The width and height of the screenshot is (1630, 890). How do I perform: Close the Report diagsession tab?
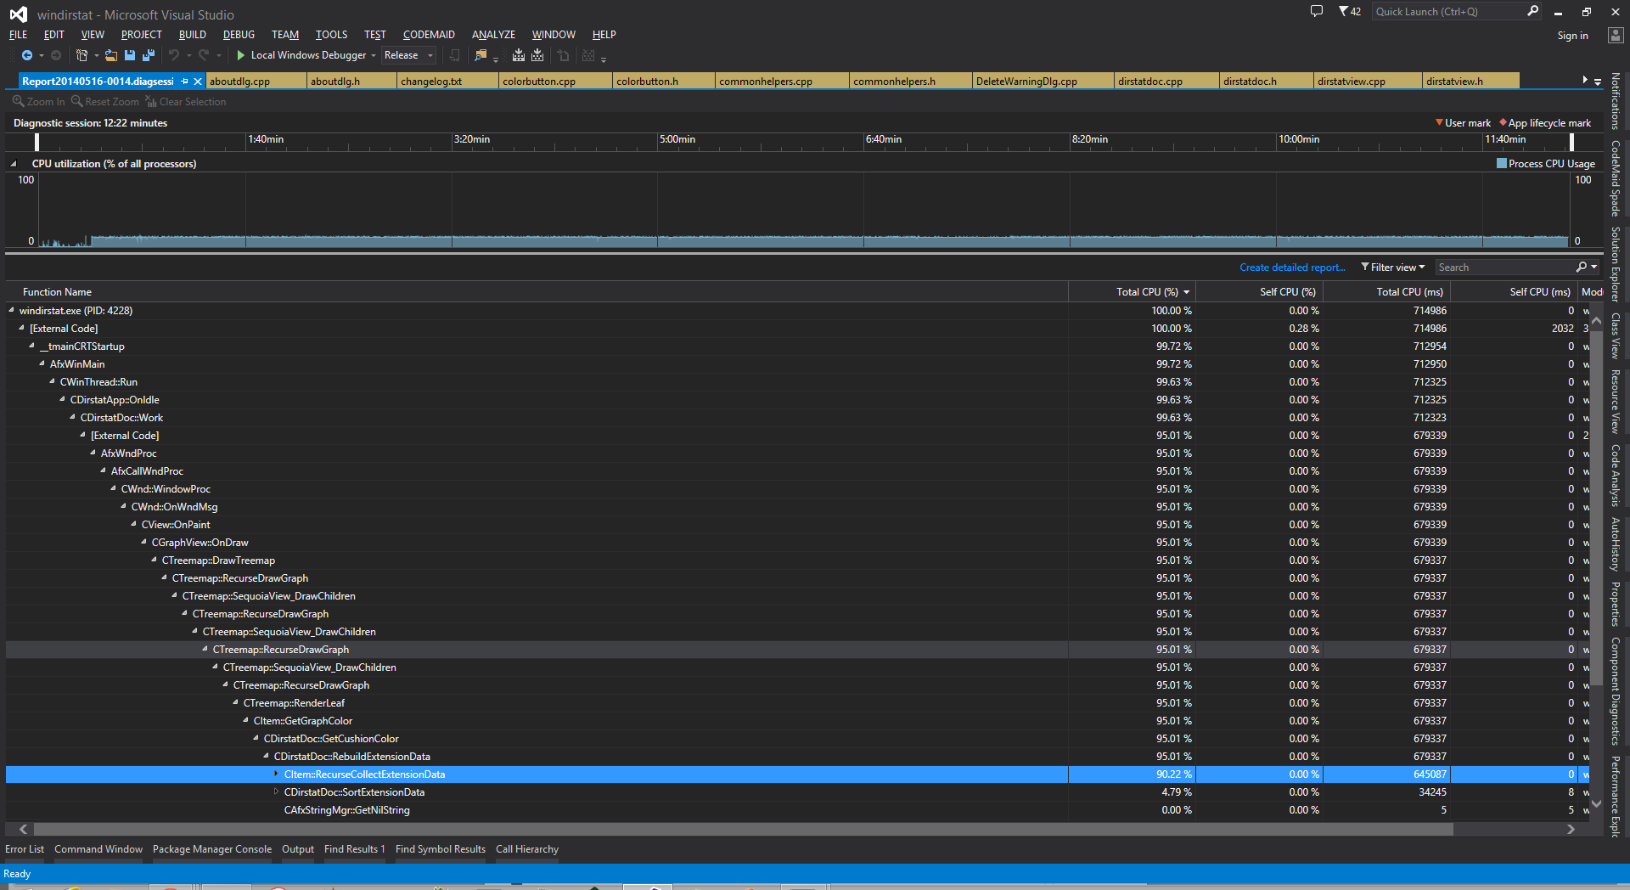(x=198, y=82)
